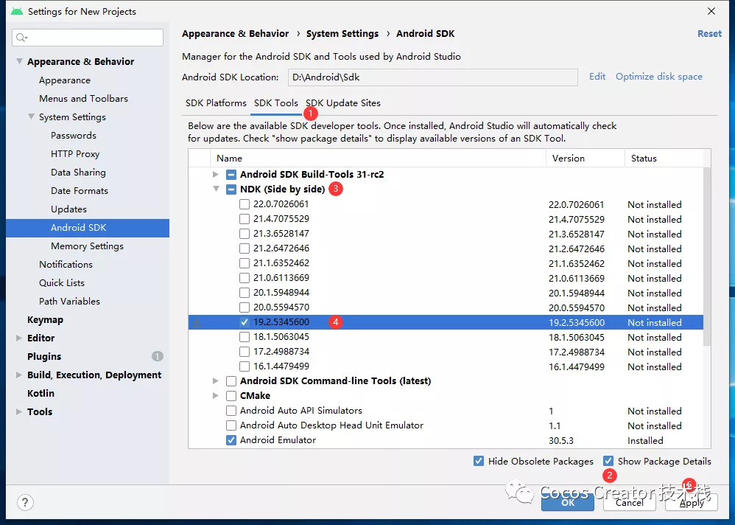735x525 pixels.
Task: Expand the Android SDK Command-line Tools row
Action: [x=215, y=381]
